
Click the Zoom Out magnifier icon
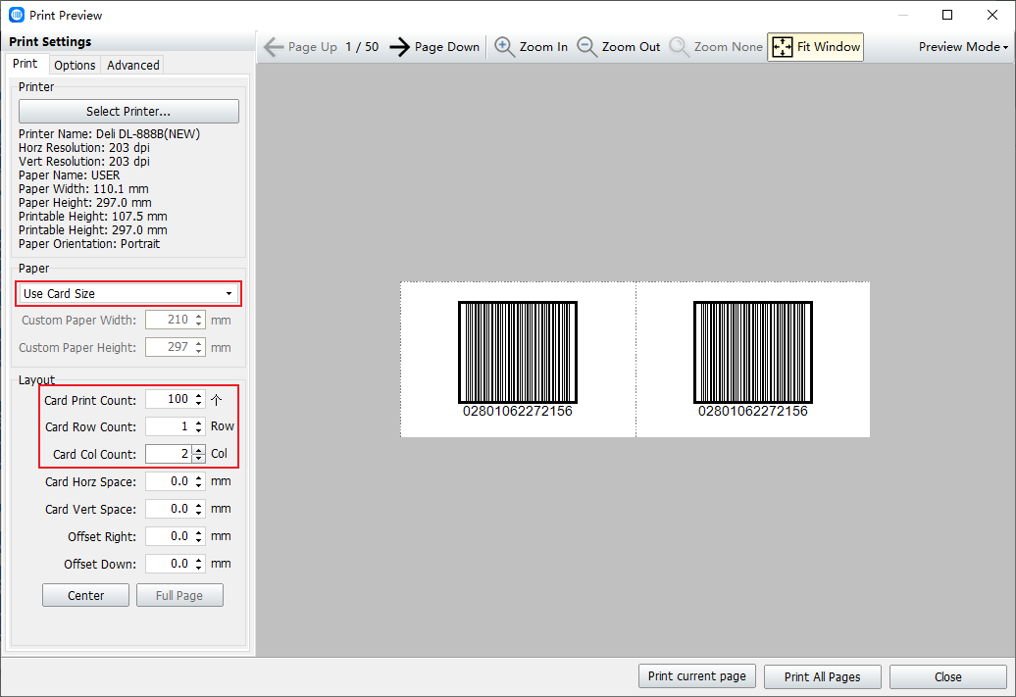587,47
